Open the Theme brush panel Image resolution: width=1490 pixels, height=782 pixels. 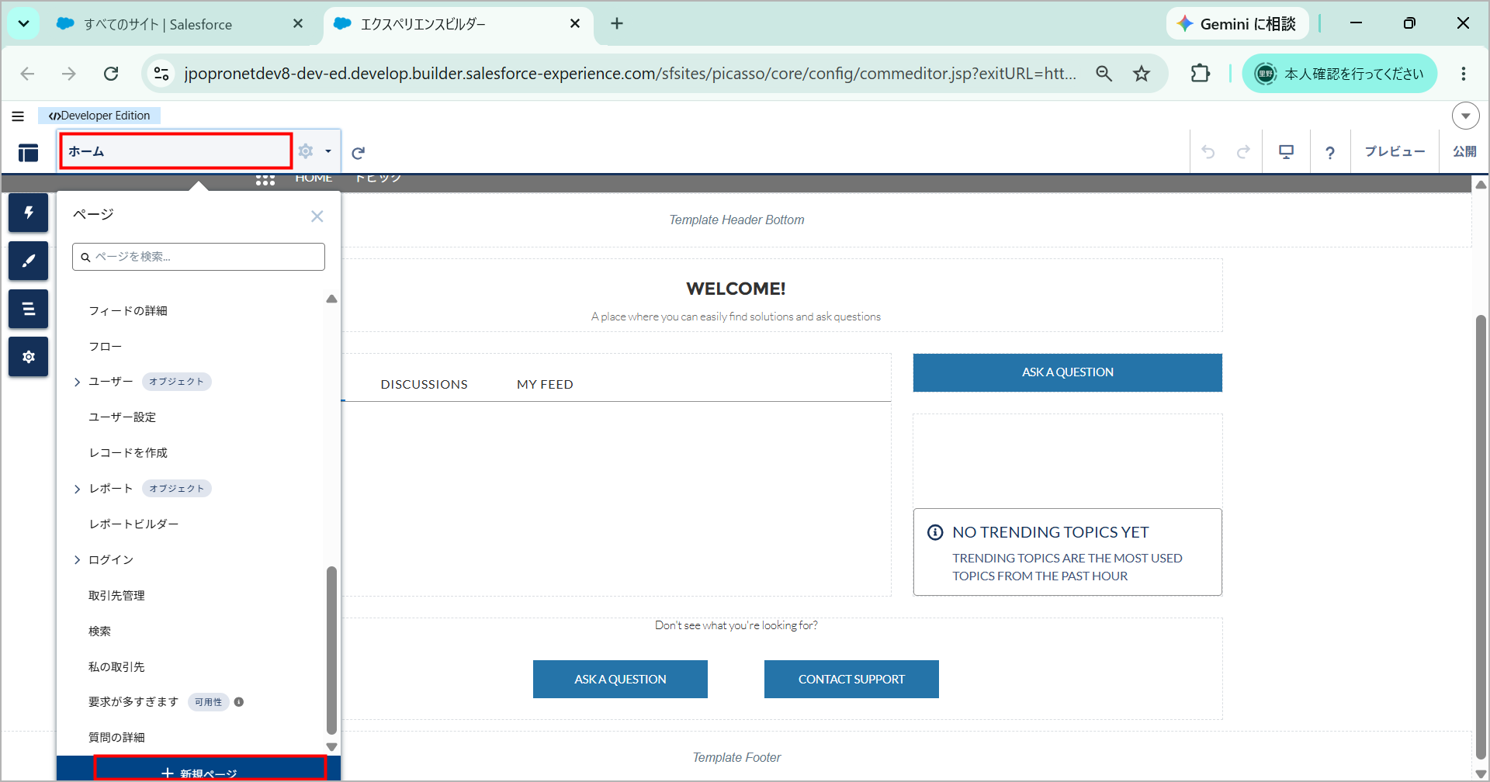point(29,261)
